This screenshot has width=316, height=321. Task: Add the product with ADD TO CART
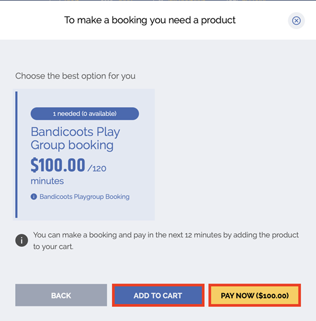point(158,295)
